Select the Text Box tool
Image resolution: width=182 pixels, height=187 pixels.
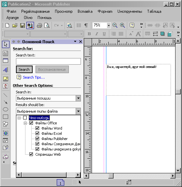[x=6, y=53]
